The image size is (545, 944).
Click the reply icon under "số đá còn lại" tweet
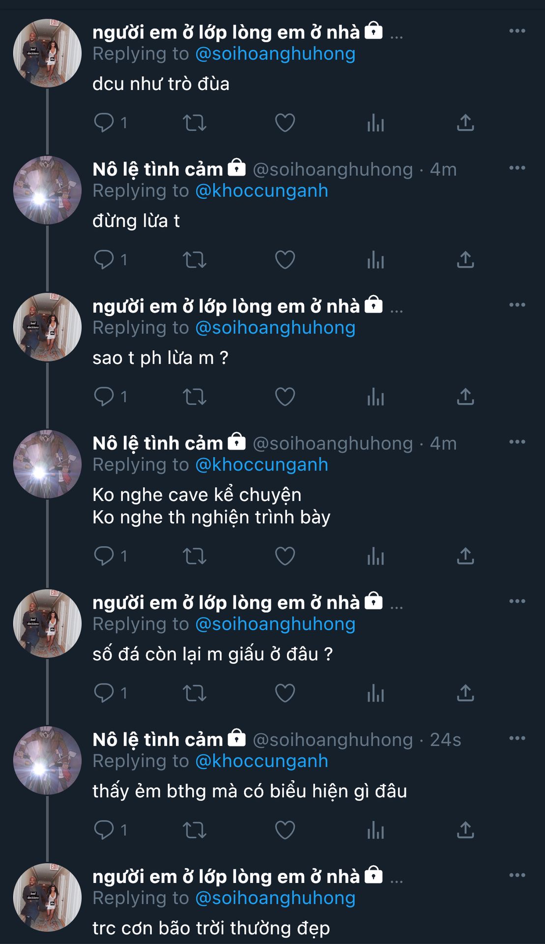tap(104, 693)
